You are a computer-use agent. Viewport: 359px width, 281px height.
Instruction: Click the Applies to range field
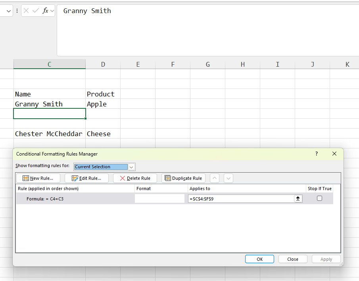(241, 198)
